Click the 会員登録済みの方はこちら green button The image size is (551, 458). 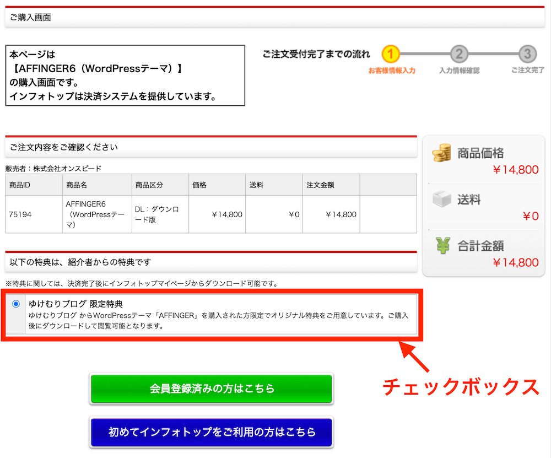[211, 389]
